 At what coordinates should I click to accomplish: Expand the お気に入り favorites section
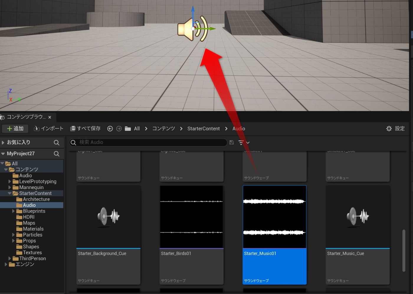coord(3,142)
